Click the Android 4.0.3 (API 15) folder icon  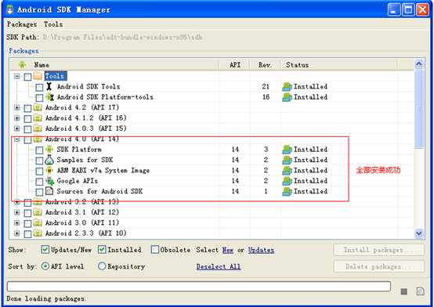38,128
